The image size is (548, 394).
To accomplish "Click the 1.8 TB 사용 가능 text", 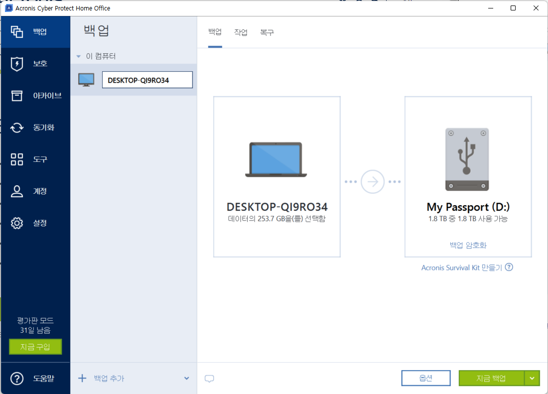I will coord(468,219).
